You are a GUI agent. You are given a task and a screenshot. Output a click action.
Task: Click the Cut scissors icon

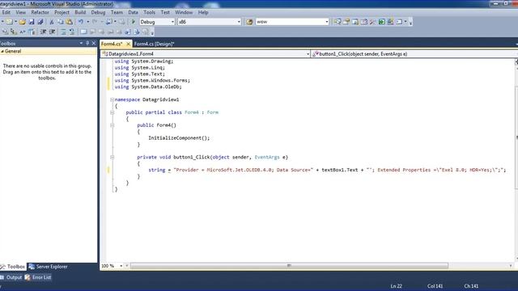(52, 22)
